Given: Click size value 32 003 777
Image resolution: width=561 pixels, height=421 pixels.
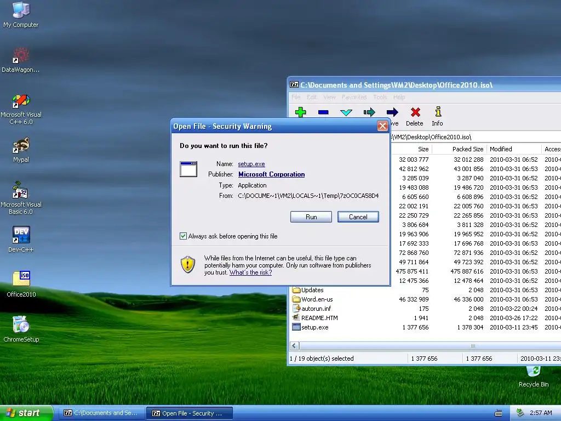Looking at the screenshot, I should point(414,160).
